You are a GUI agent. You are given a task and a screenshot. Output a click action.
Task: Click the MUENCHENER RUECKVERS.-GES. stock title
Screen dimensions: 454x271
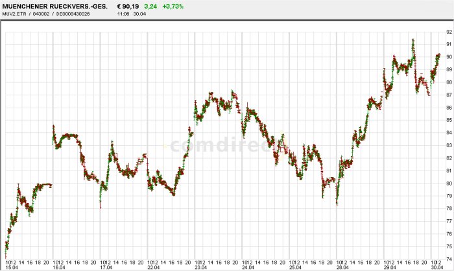(54, 6)
